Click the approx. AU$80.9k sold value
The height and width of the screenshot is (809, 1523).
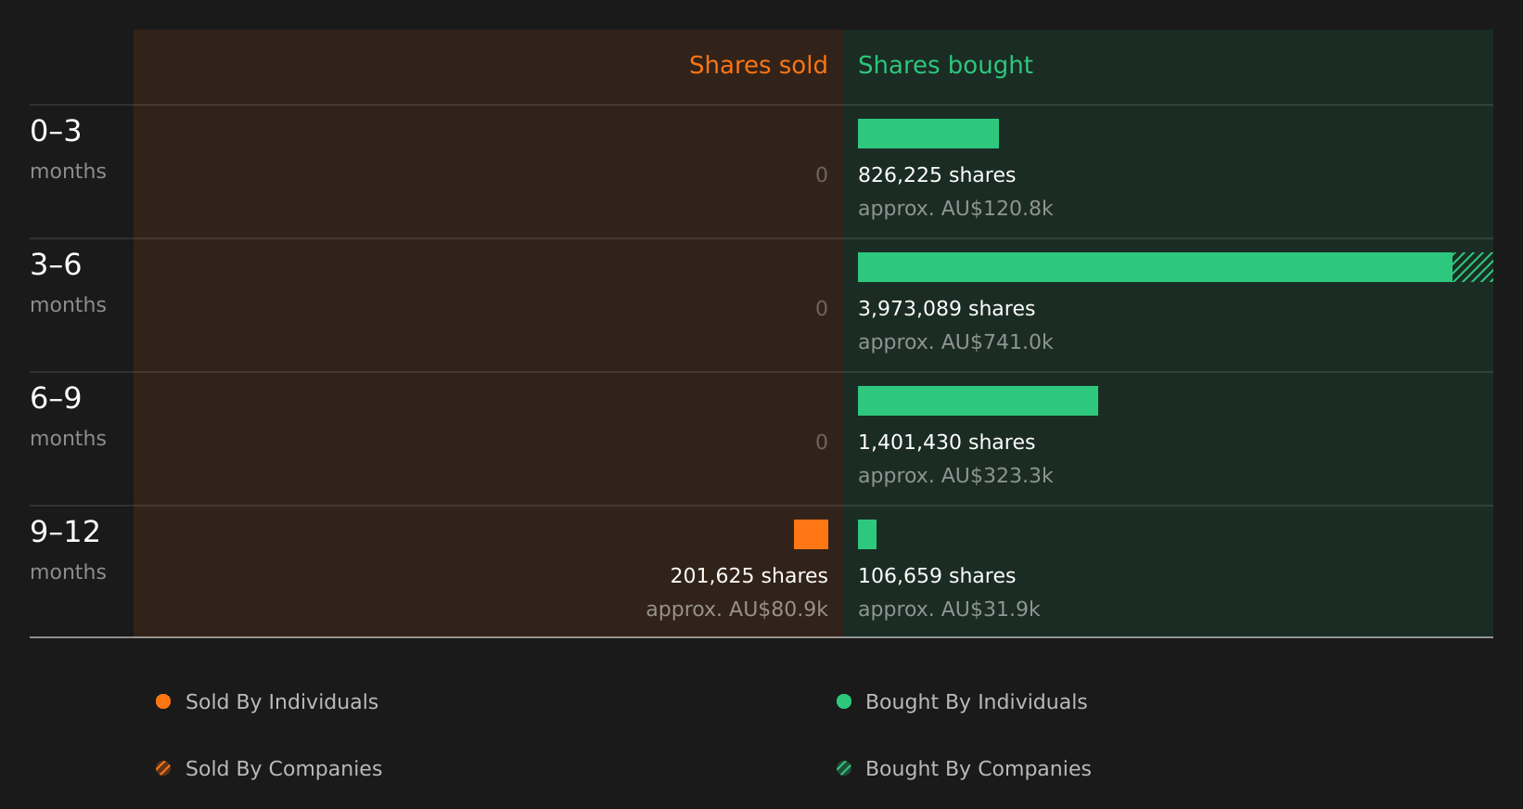[737, 610]
